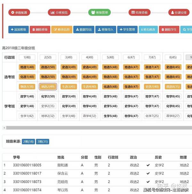Select administrative class 2(50)
Image resolution: width=192 pixels, height=194 pixels.
tap(48, 57)
